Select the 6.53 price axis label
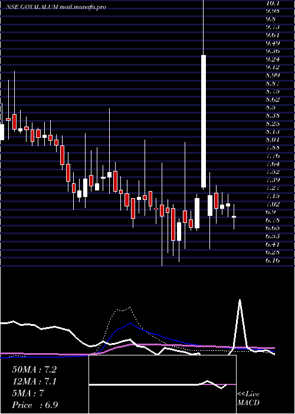Viewport: 295px width, 414px height. [x=273, y=236]
